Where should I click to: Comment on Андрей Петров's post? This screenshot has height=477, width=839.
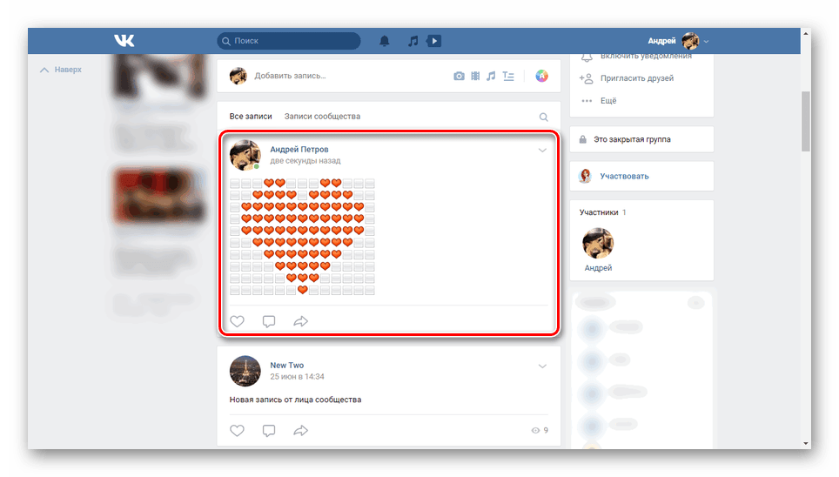click(x=269, y=321)
